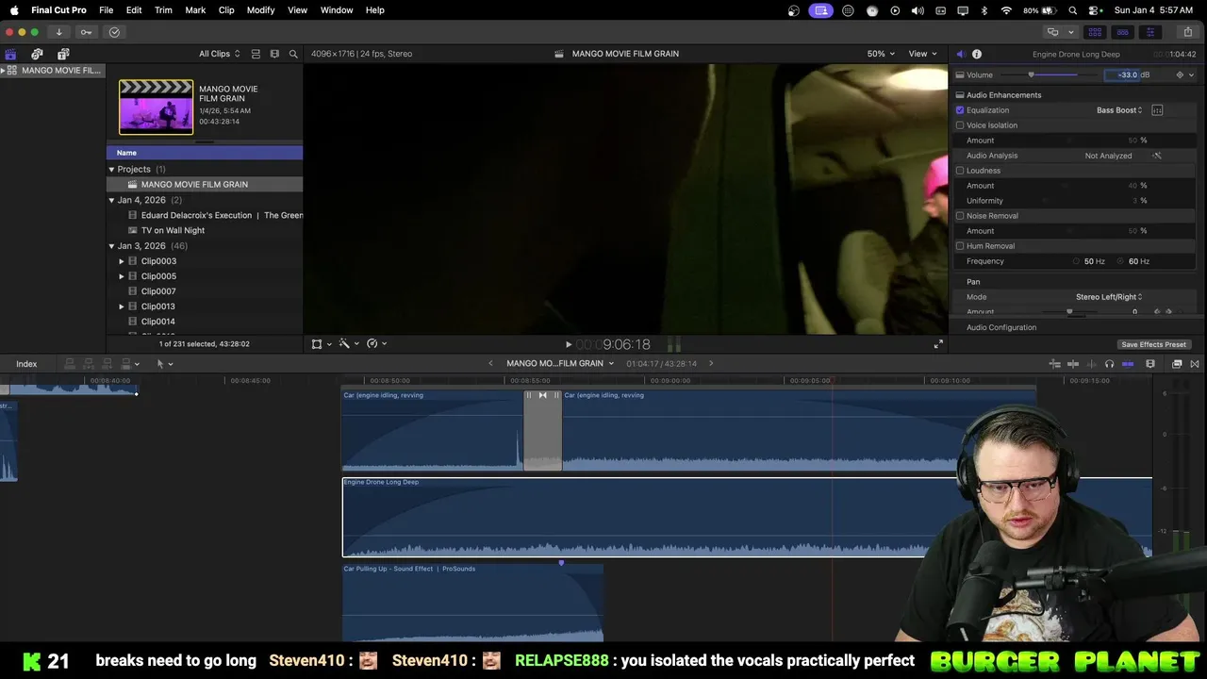Switch to Info inspector icon
This screenshot has height=679, width=1207.
[x=977, y=54]
